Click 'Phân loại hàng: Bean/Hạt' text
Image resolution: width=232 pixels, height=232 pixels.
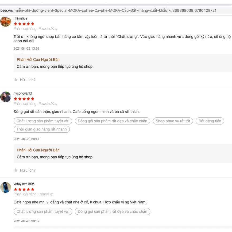coord(33,194)
